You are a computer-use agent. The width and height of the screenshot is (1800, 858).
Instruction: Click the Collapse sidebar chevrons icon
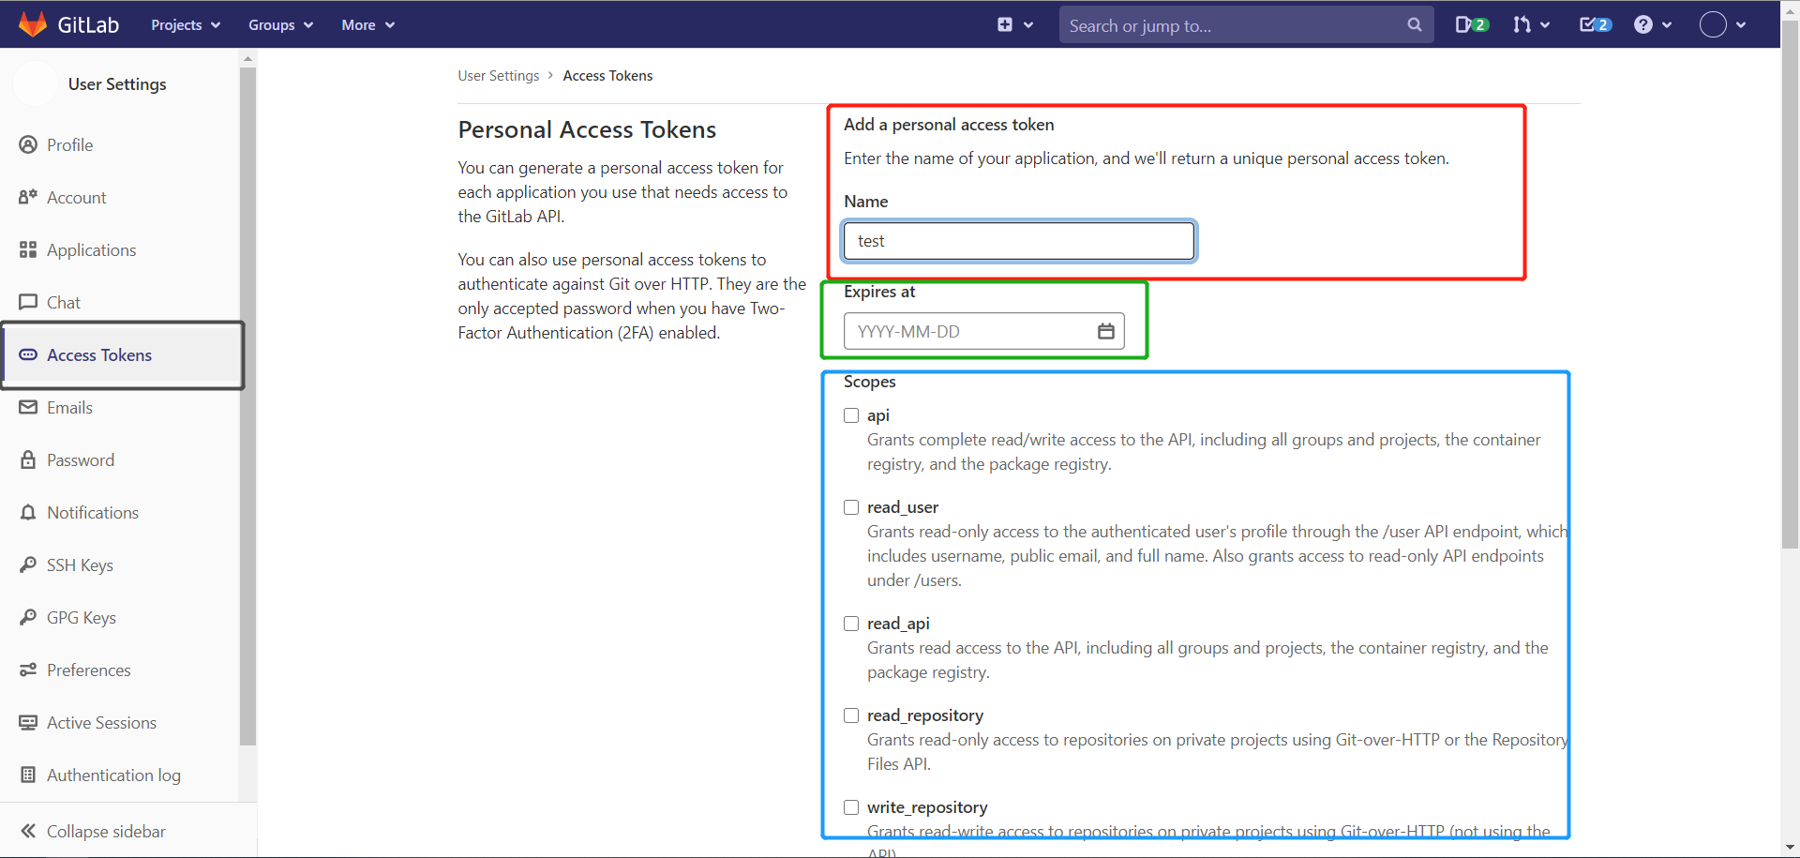[28, 831]
